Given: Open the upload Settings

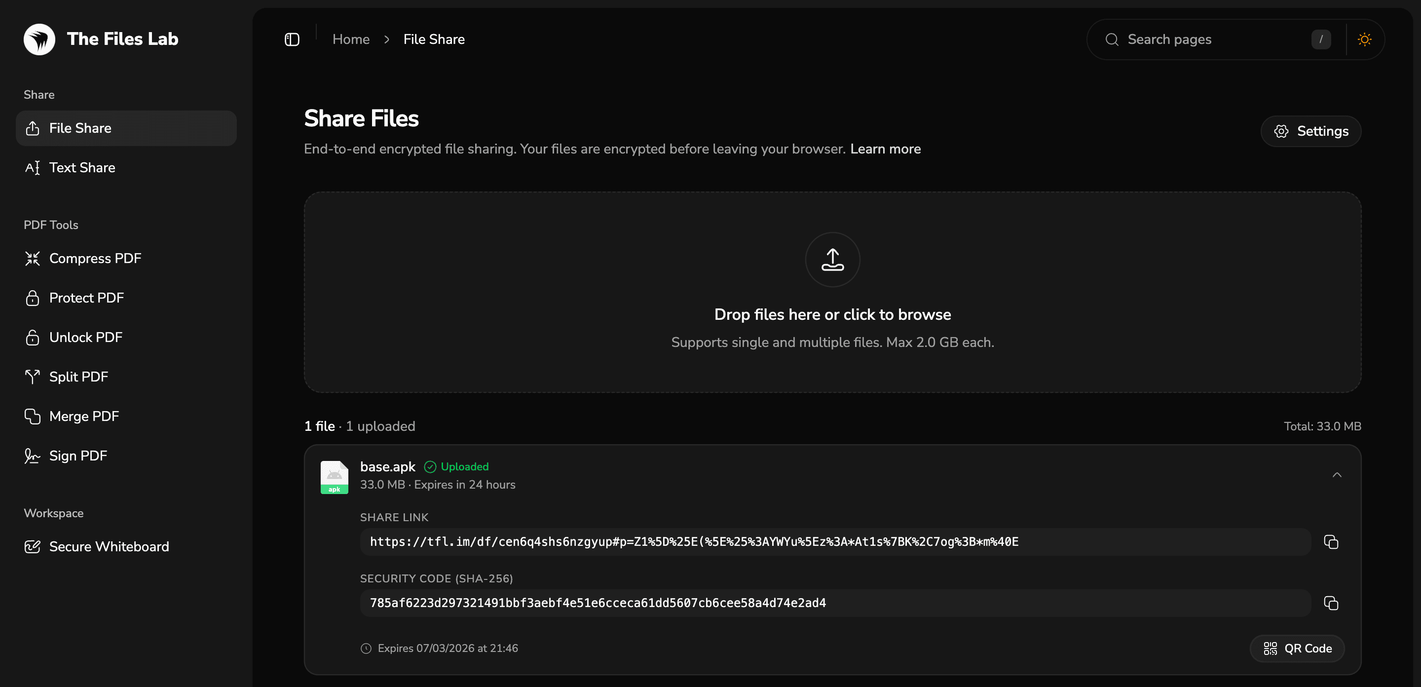Looking at the screenshot, I should point(1310,131).
